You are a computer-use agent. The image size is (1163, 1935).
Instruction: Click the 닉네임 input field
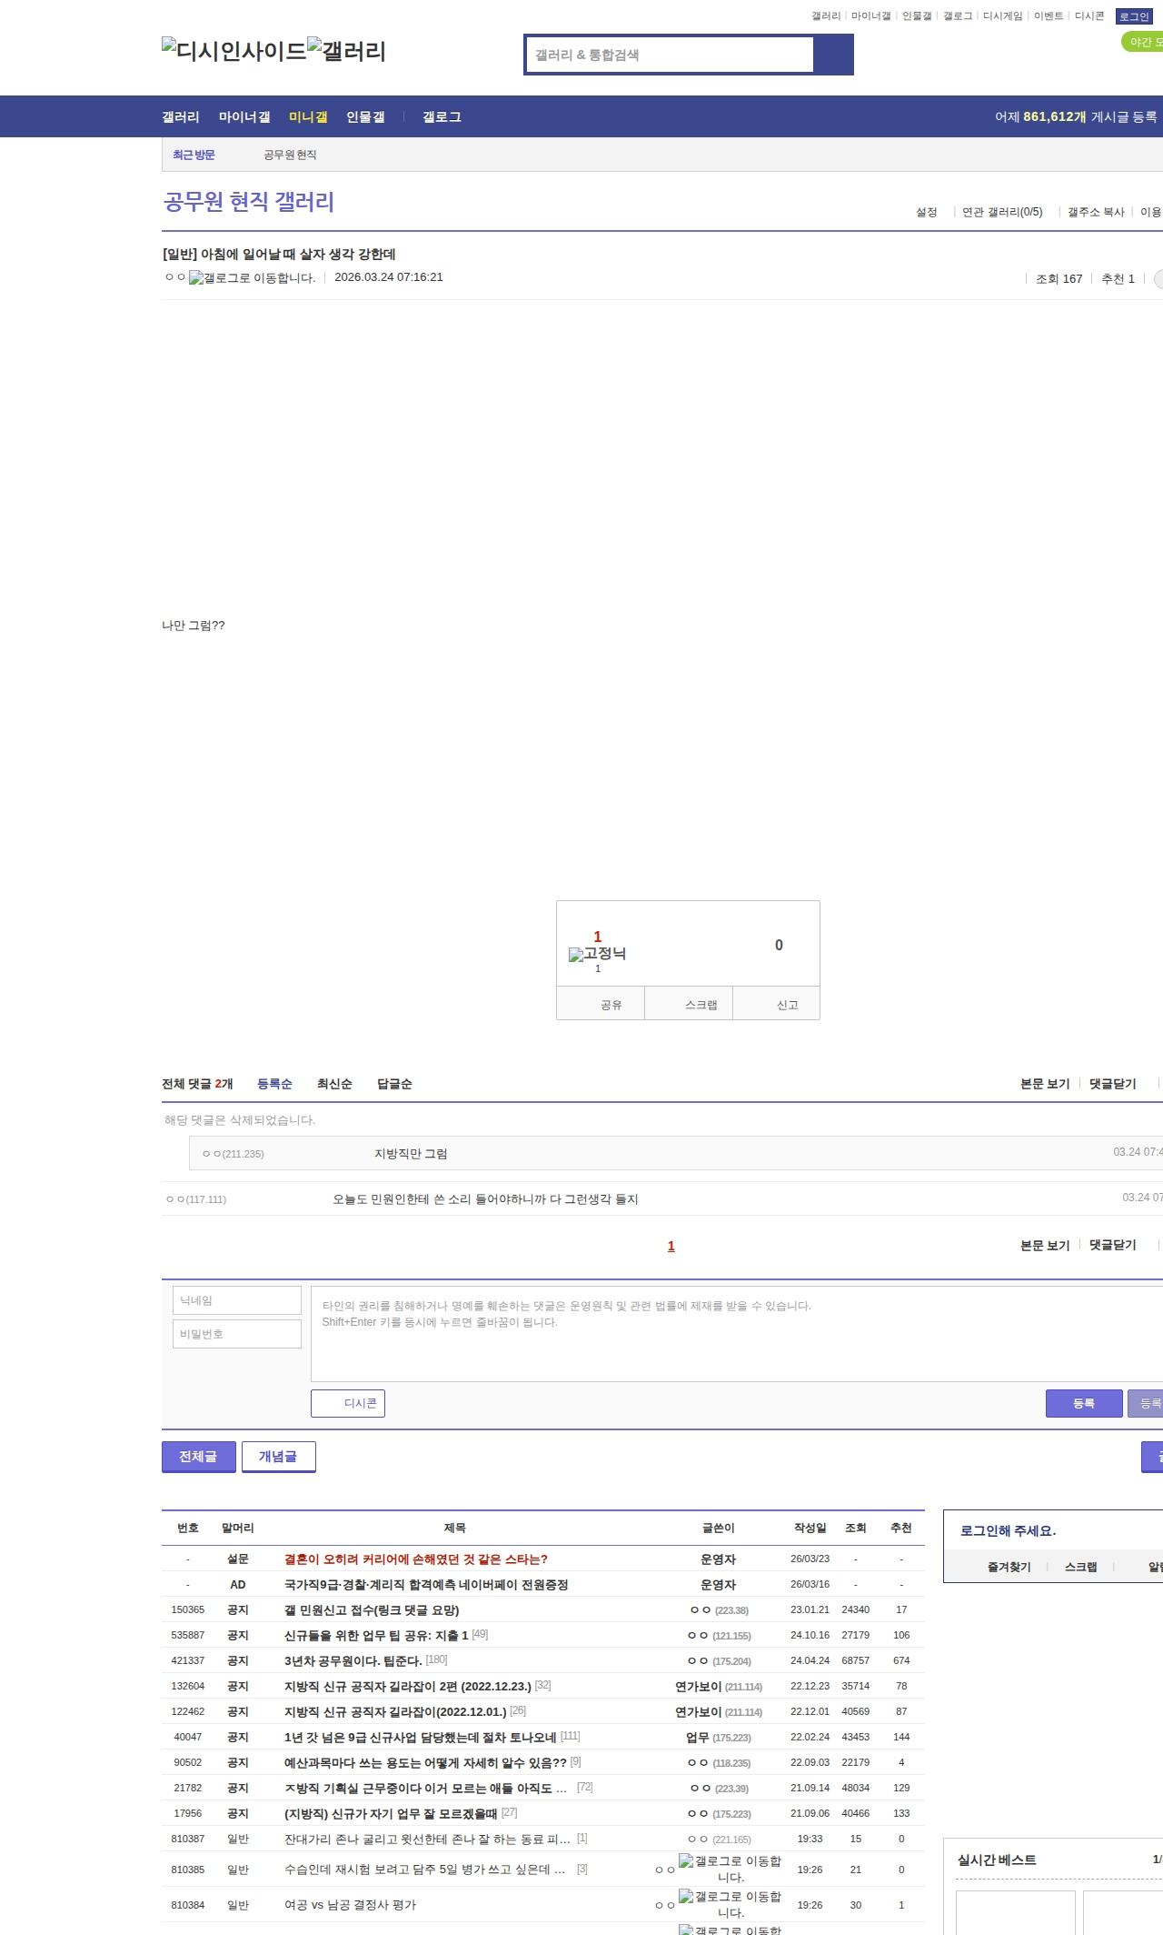[237, 1300]
